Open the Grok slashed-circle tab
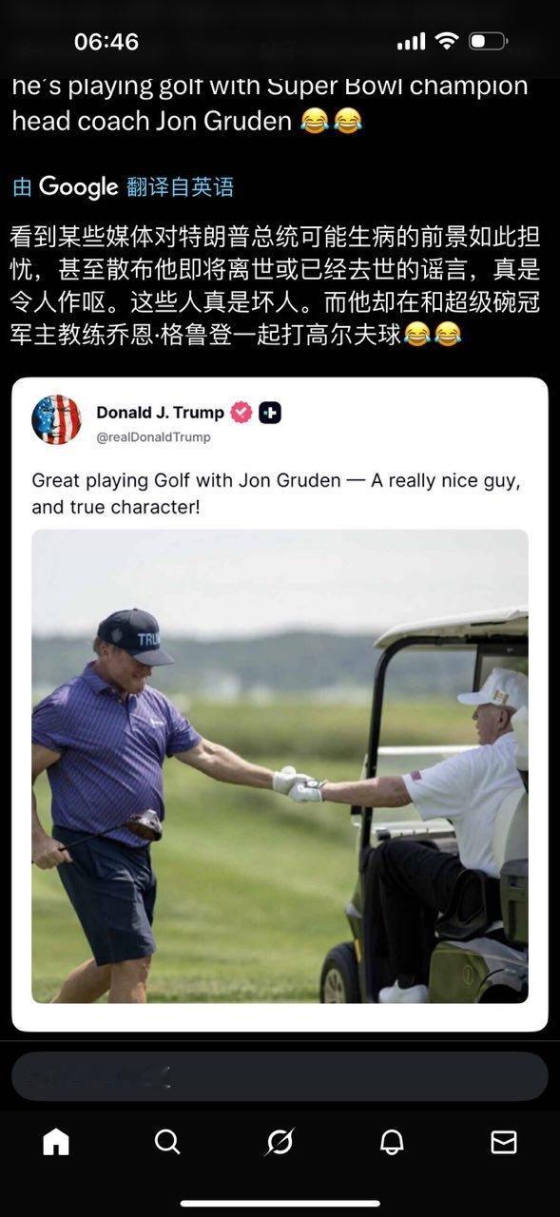The height and width of the screenshot is (1217, 560). (280, 1142)
